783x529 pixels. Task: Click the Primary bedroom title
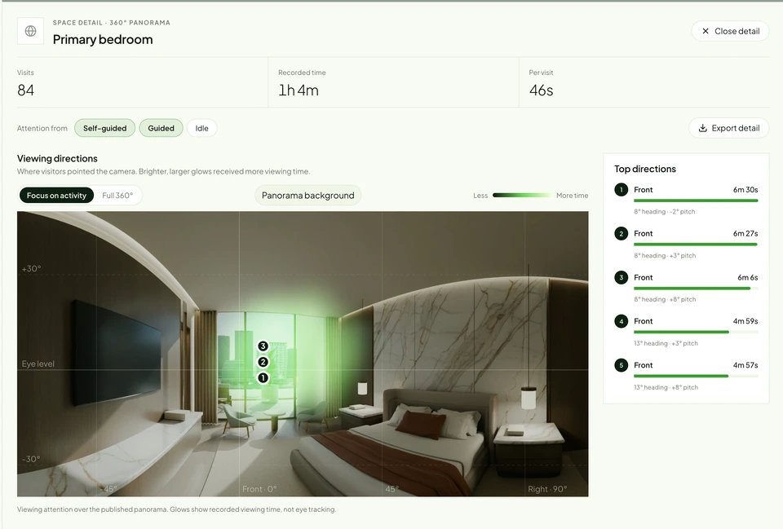[x=103, y=39]
